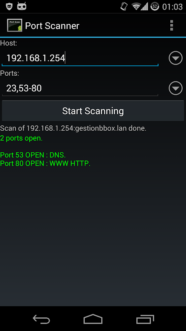Tap the Android home navigation button
The width and height of the screenshot is (186, 331).
(x=93, y=319)
